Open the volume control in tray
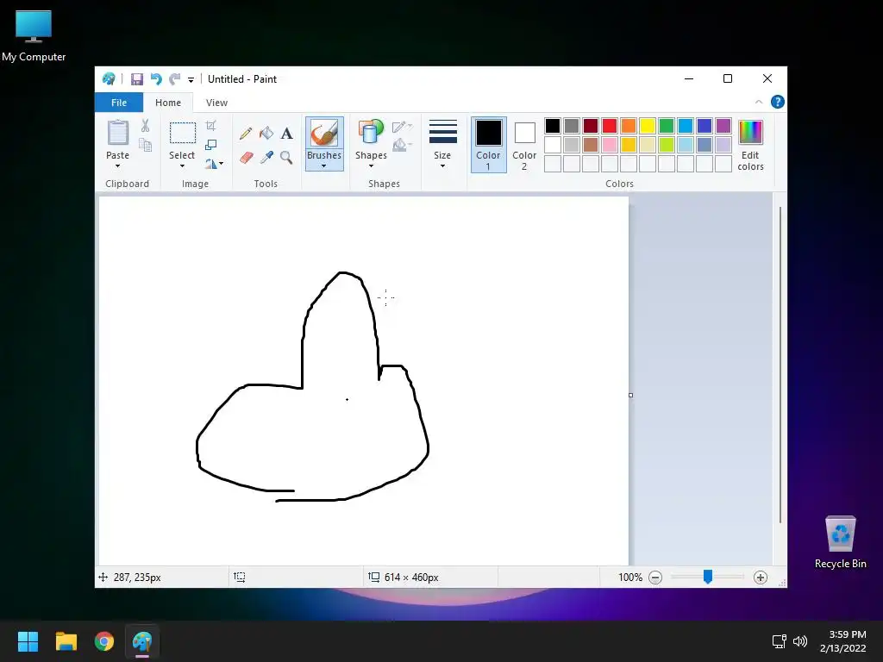This screenshot has height=662, width=883. point(799,641)
